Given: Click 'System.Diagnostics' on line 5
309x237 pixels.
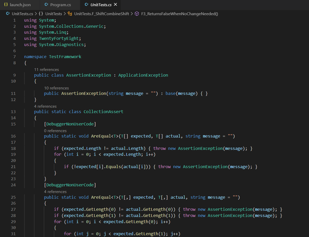Looking at the screenshot, I should tap(61, 44).
